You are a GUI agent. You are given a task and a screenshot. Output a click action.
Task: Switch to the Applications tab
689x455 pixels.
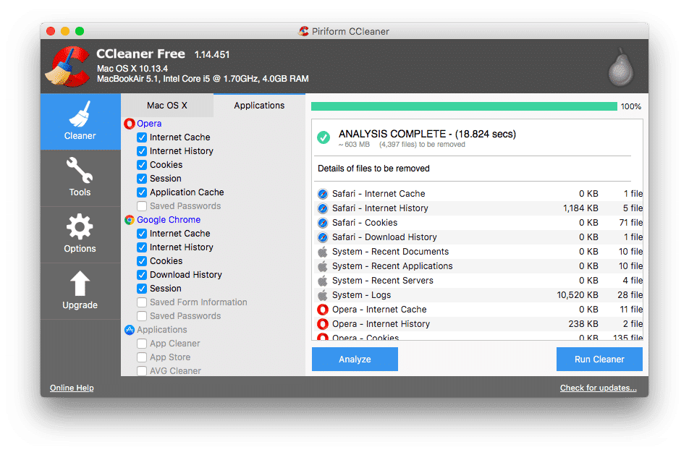259,106
